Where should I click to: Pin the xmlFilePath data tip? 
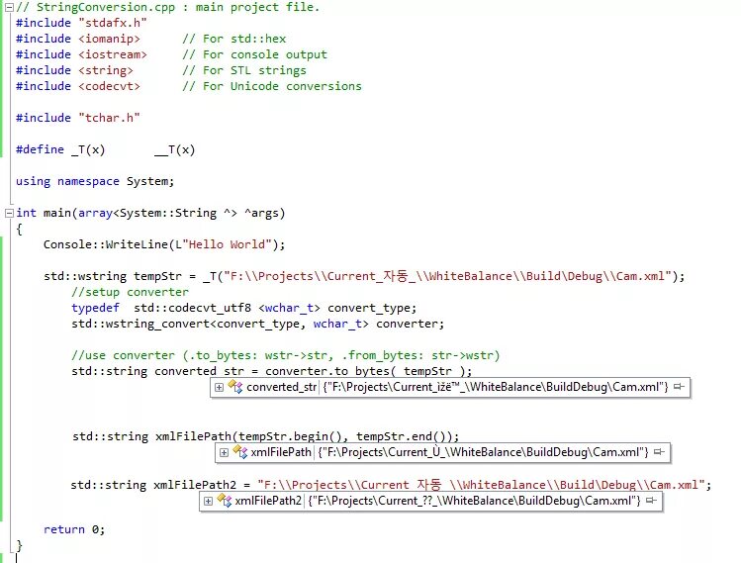[x=659, y=452]
